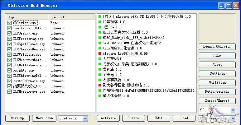Disable the DLCHorseArmor.esp plugin checkbox
241x125 pixels.
click(x=9, y=92)
